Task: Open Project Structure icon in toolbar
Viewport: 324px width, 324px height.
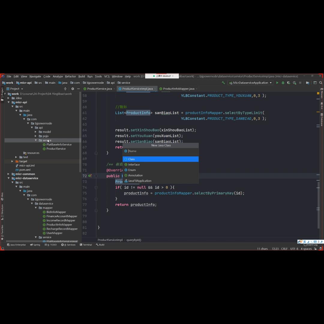Action: coord(308,83)
